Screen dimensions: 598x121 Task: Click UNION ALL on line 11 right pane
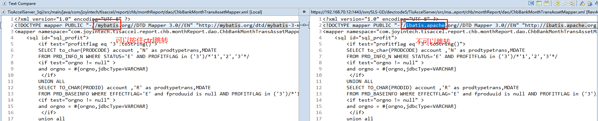(x=360, y=81)
